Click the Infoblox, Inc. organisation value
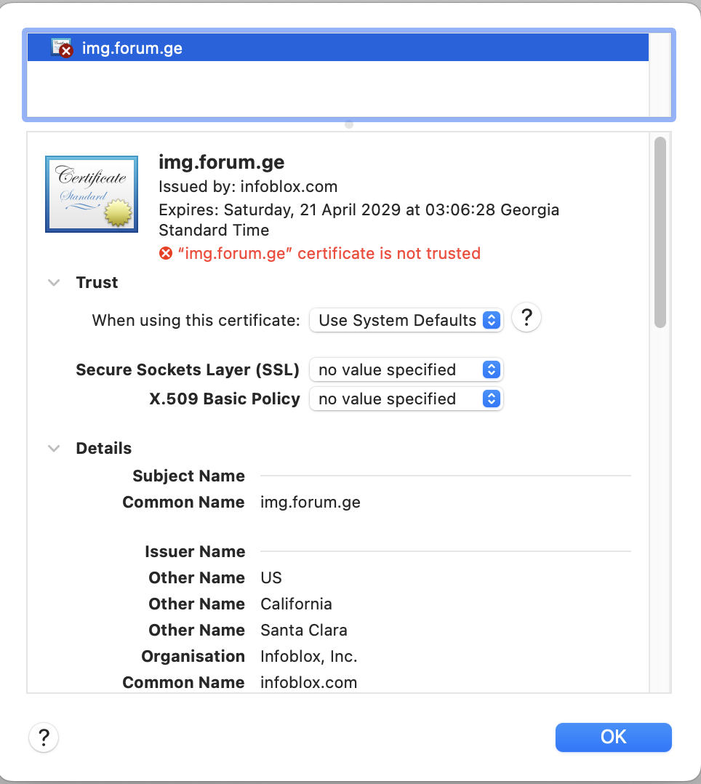This screenshot has width=701, height=784. click(x=308, y=657)
